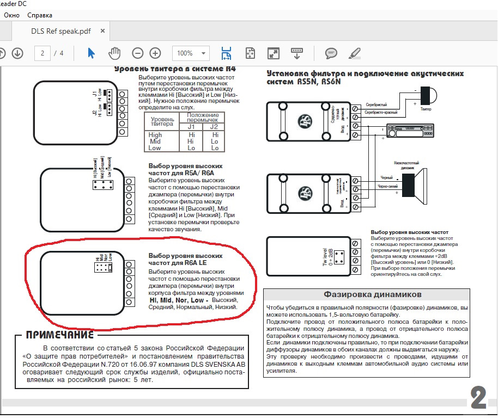Viewport: 498px width, 419px height.
Task: Click the heading 'Установка фильтра и подключение акустических систем'
Action: pos(365,78)
